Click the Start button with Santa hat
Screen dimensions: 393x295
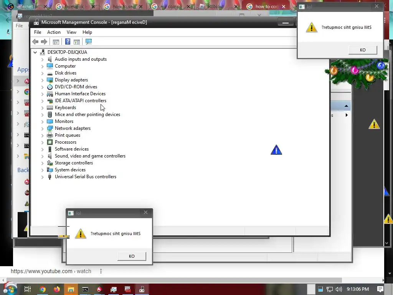[10, 289]
